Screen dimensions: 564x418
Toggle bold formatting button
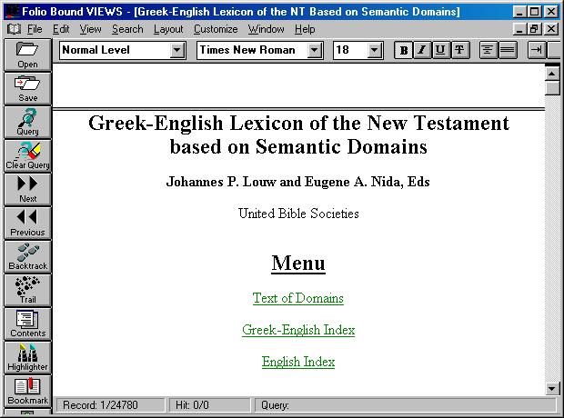(404, 50)
